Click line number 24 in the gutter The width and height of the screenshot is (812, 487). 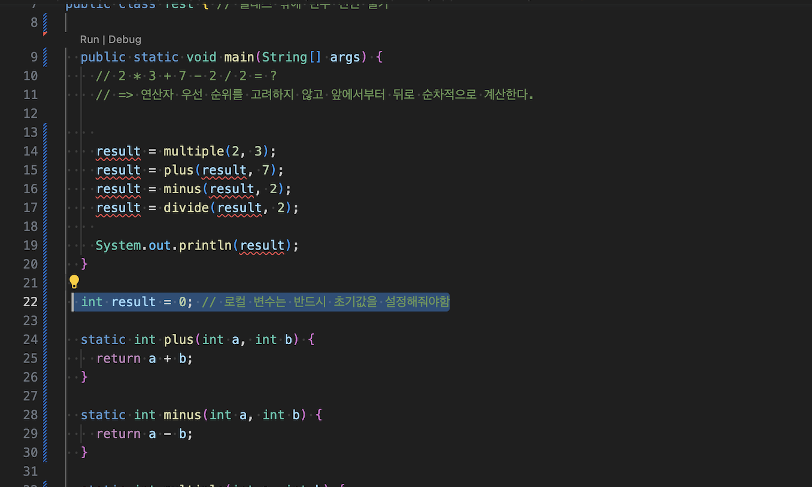(30, 339)
